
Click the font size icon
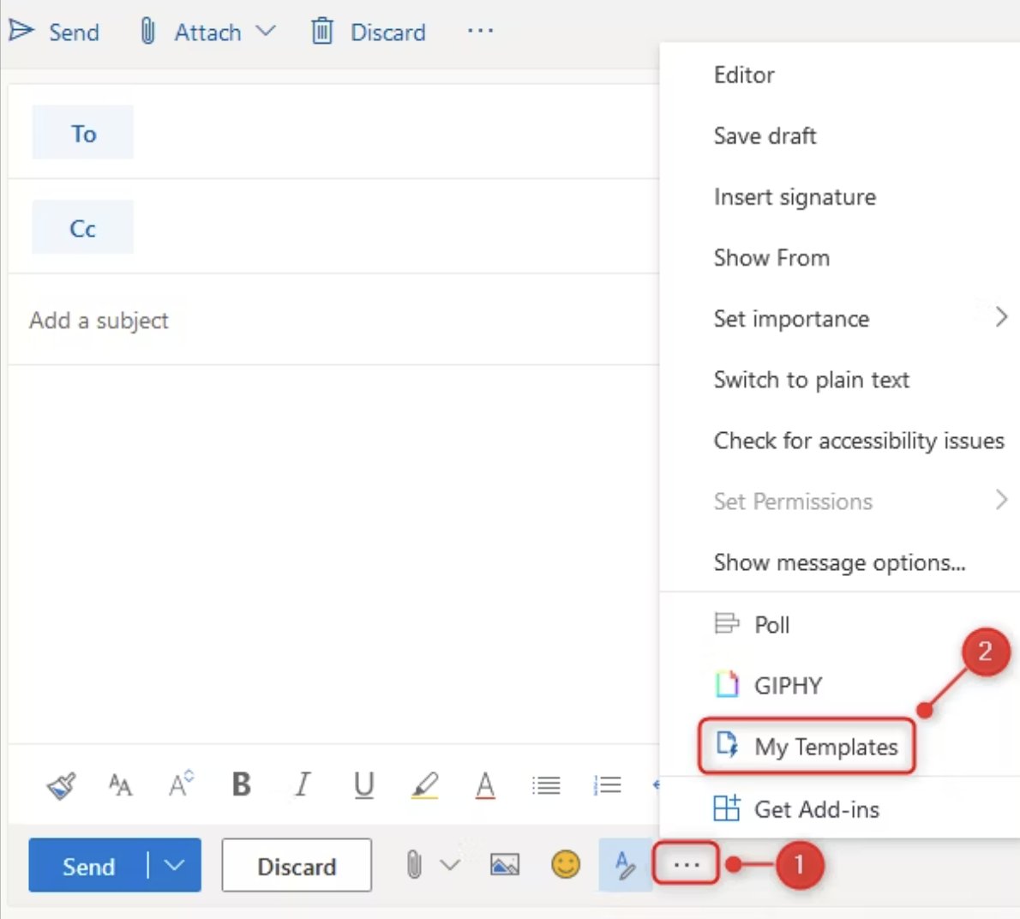pyautogui.click(x=179, y=783)
